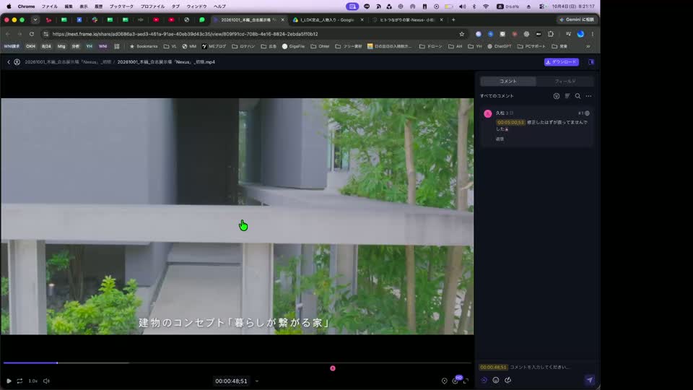Open the フリー素材 bookmarks folder

(349, 46)
